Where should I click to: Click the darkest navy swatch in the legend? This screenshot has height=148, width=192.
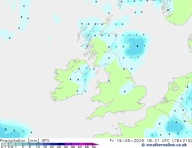coord(61,144)
